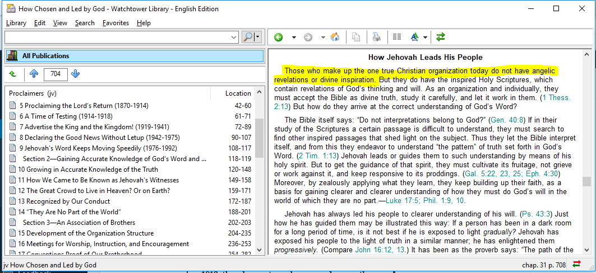
Task: Toggle the paragraph columns view icon
Action: click(397, 37)
